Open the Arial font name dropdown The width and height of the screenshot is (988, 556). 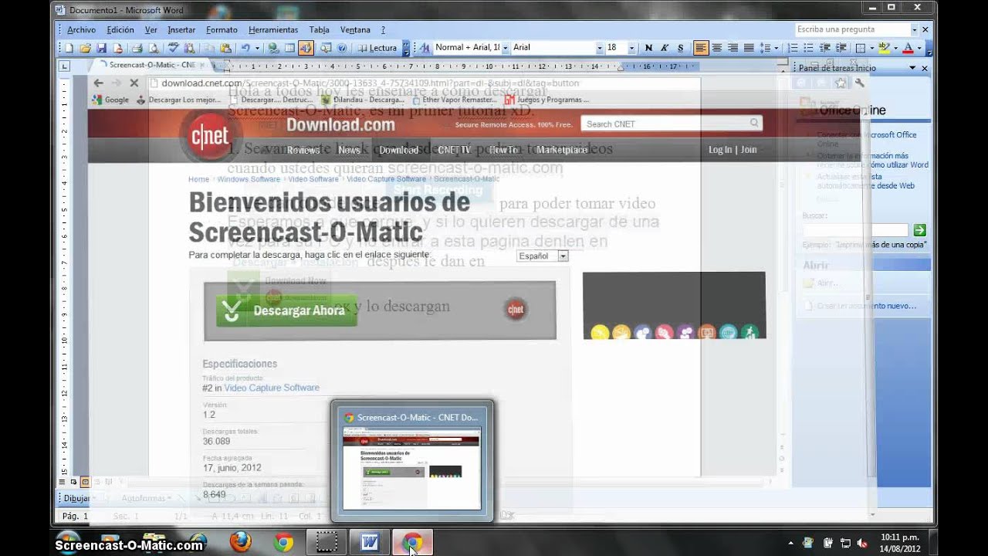(x=599, y=48)
